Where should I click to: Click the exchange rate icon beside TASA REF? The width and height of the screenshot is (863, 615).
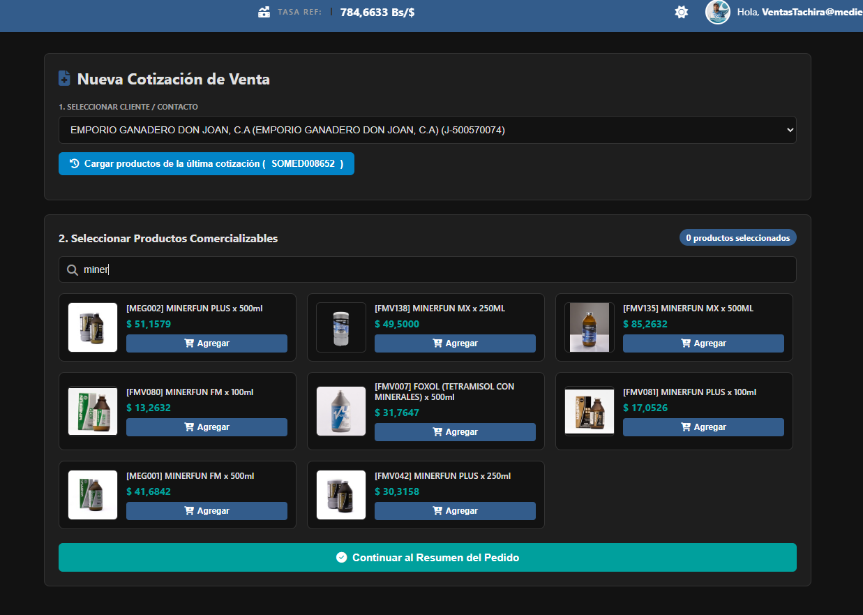[x=264, y=12]
